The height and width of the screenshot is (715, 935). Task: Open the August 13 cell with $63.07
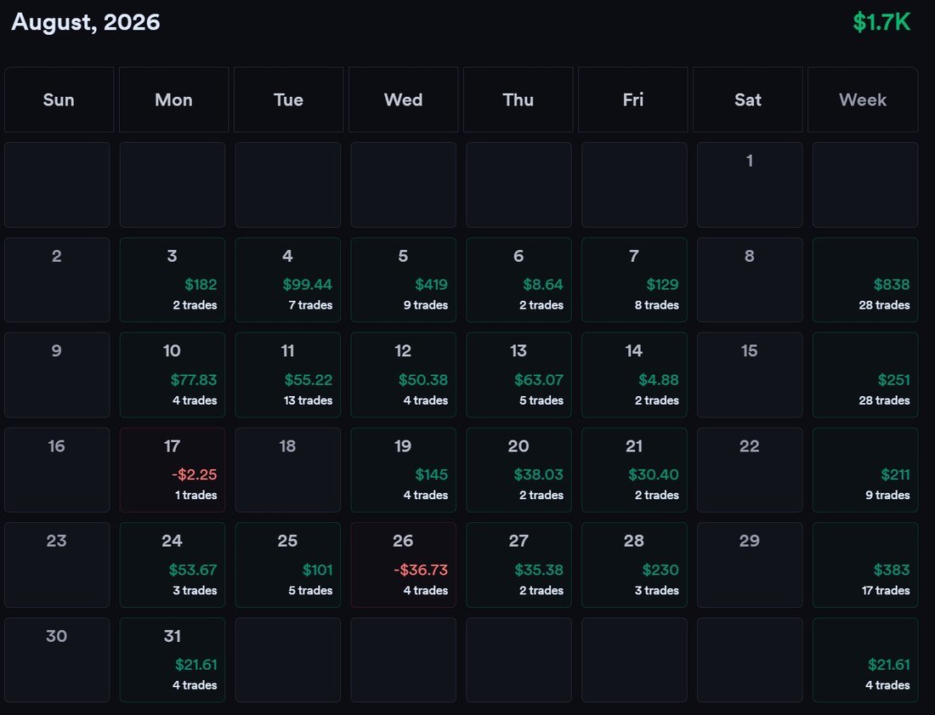point(518,374)
